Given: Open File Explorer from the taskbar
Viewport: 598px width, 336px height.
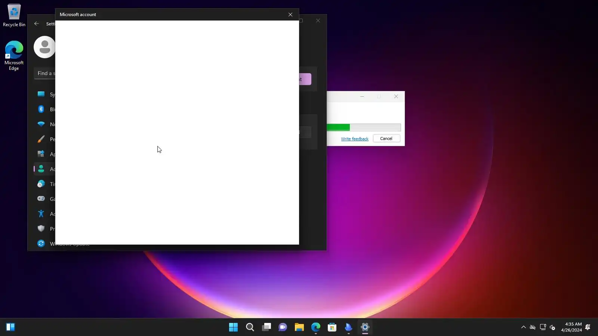Looking at the screenshot, I should coord(299,327).
